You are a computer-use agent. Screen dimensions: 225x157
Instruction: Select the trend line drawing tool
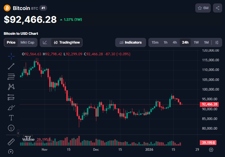pos(11,66)
